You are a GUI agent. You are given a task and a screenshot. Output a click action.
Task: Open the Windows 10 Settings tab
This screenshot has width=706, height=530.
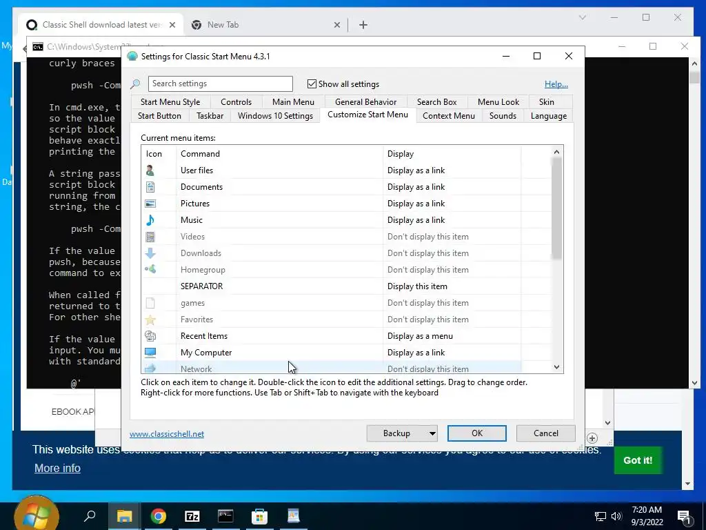pos(275,116)
